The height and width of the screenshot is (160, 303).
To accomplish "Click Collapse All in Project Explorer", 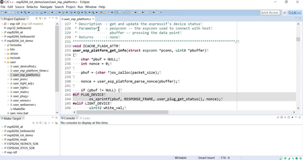I will pyautogui.click(x=37, y=19).
